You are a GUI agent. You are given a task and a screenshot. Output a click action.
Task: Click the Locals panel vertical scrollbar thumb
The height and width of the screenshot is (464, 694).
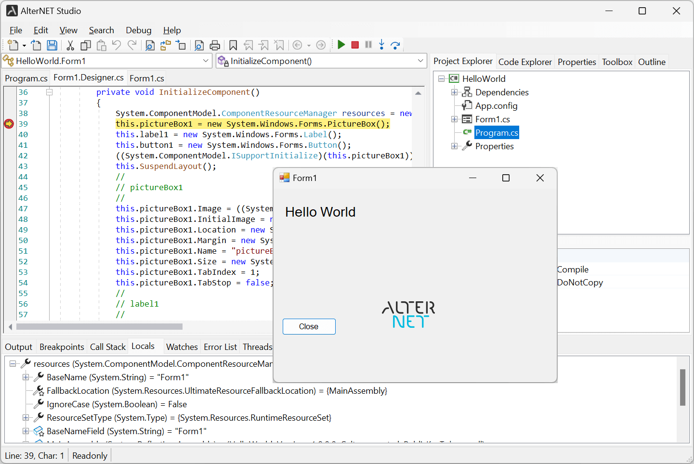682,387
